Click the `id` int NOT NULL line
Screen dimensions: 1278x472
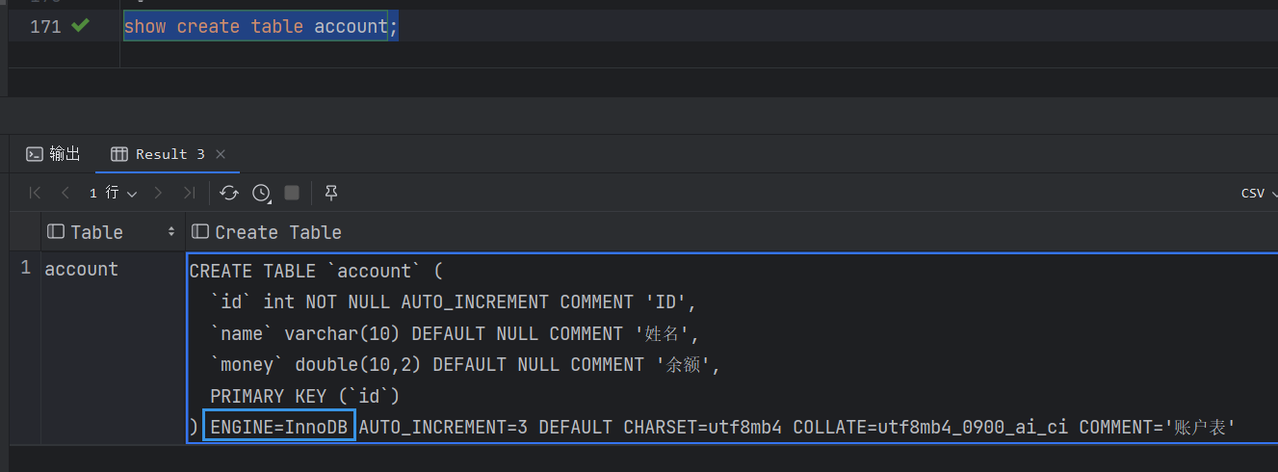tap(453, 302)
